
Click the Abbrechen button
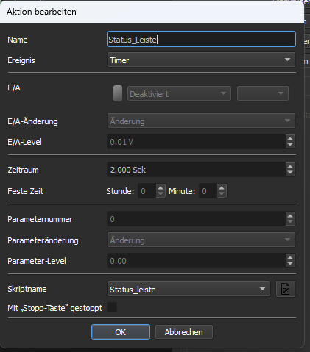184,332
